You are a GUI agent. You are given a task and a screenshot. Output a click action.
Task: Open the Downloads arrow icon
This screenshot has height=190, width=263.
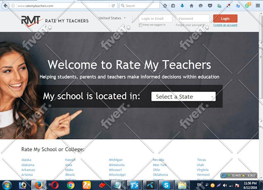182,6
